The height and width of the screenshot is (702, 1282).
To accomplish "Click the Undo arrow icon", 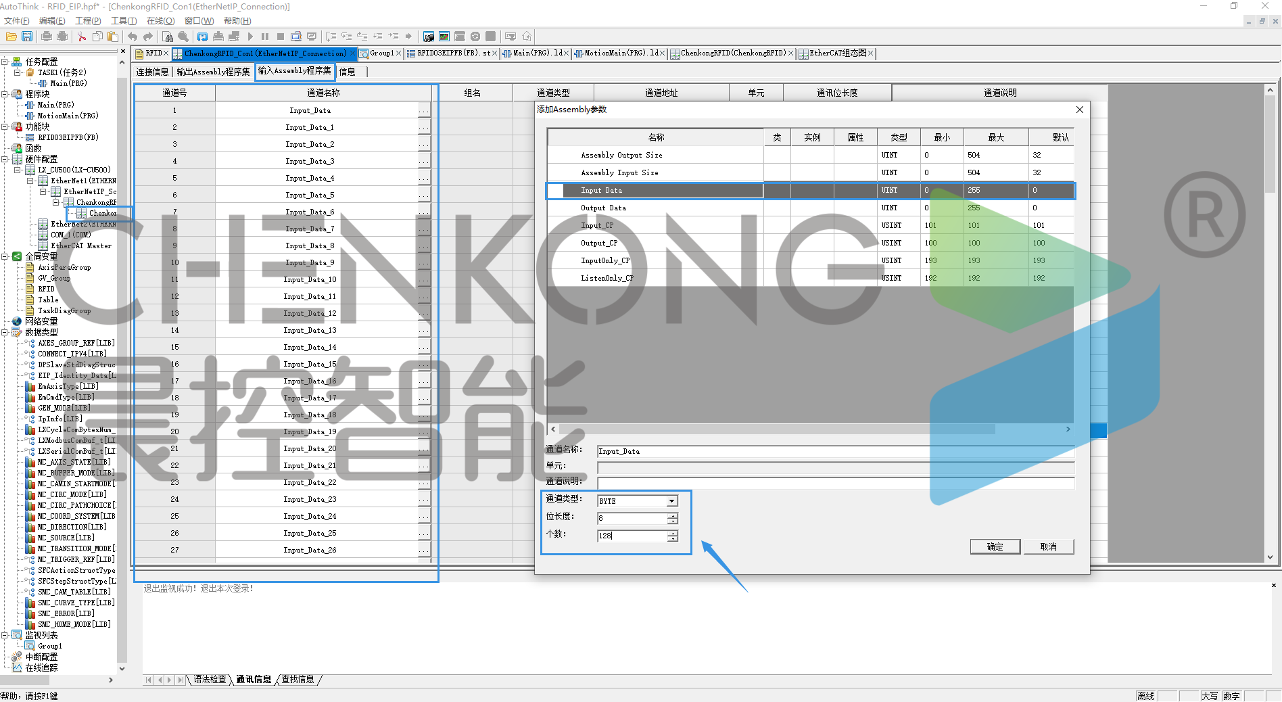I will tap(133, 37).
